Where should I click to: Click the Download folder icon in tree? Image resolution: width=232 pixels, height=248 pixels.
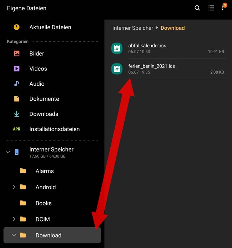[x=23, y=235]
